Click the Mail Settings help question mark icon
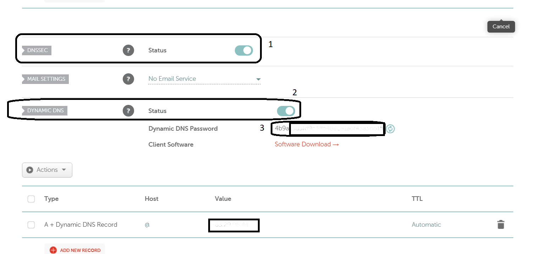Viewport: 536px width, 254px height. point(128,79)
